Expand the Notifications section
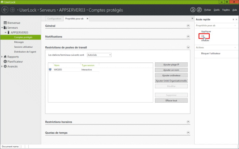Screen dimensions: 239x149 [188, 36]
